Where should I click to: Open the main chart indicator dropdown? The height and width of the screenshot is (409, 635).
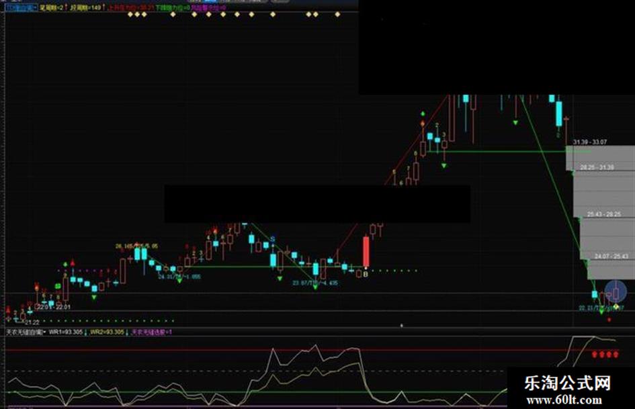point(21,7)
